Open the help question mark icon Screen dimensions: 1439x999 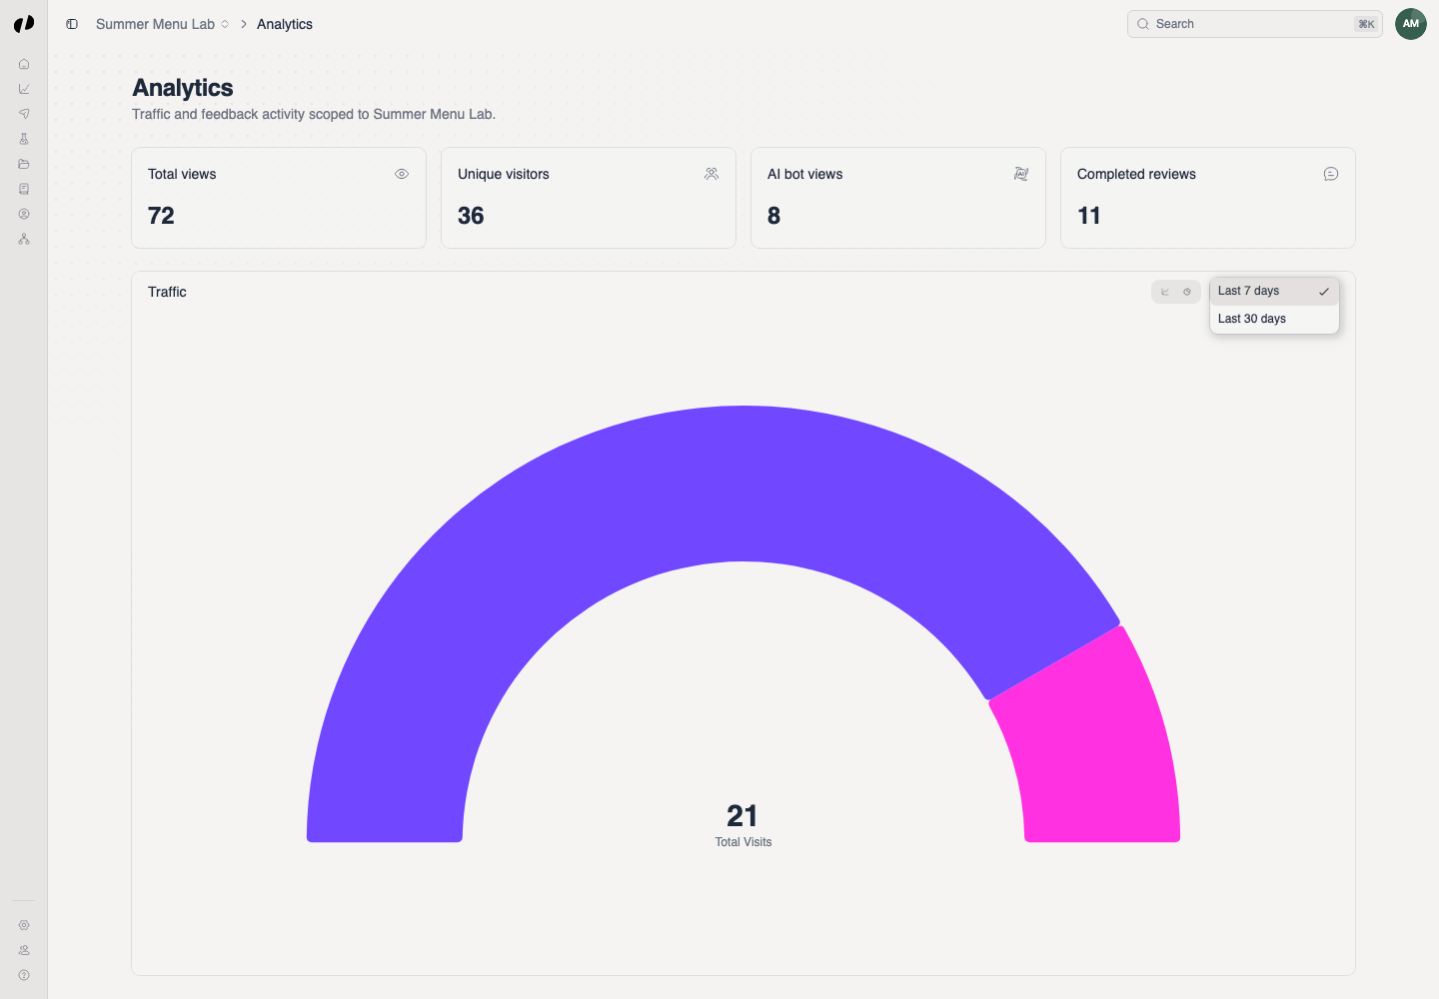click(24, 975)
